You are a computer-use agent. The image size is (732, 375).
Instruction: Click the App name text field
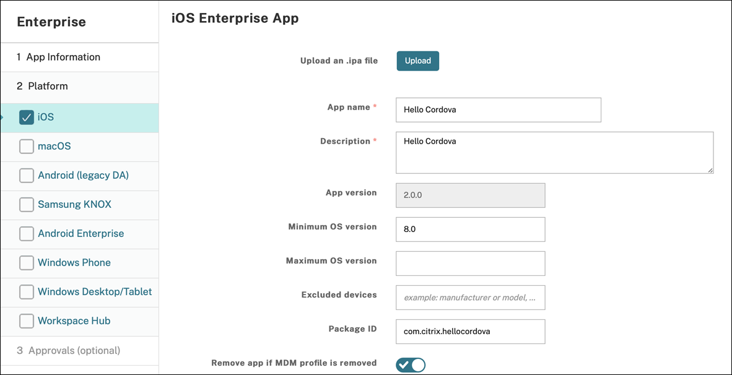pos(498,110)
